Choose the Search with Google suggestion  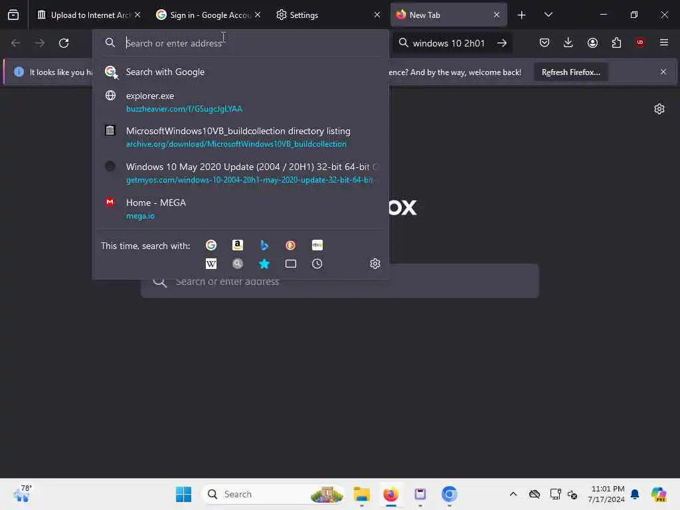coord(240,72)
